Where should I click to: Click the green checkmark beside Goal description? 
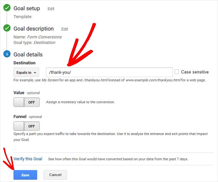click(x=7, y=28)
